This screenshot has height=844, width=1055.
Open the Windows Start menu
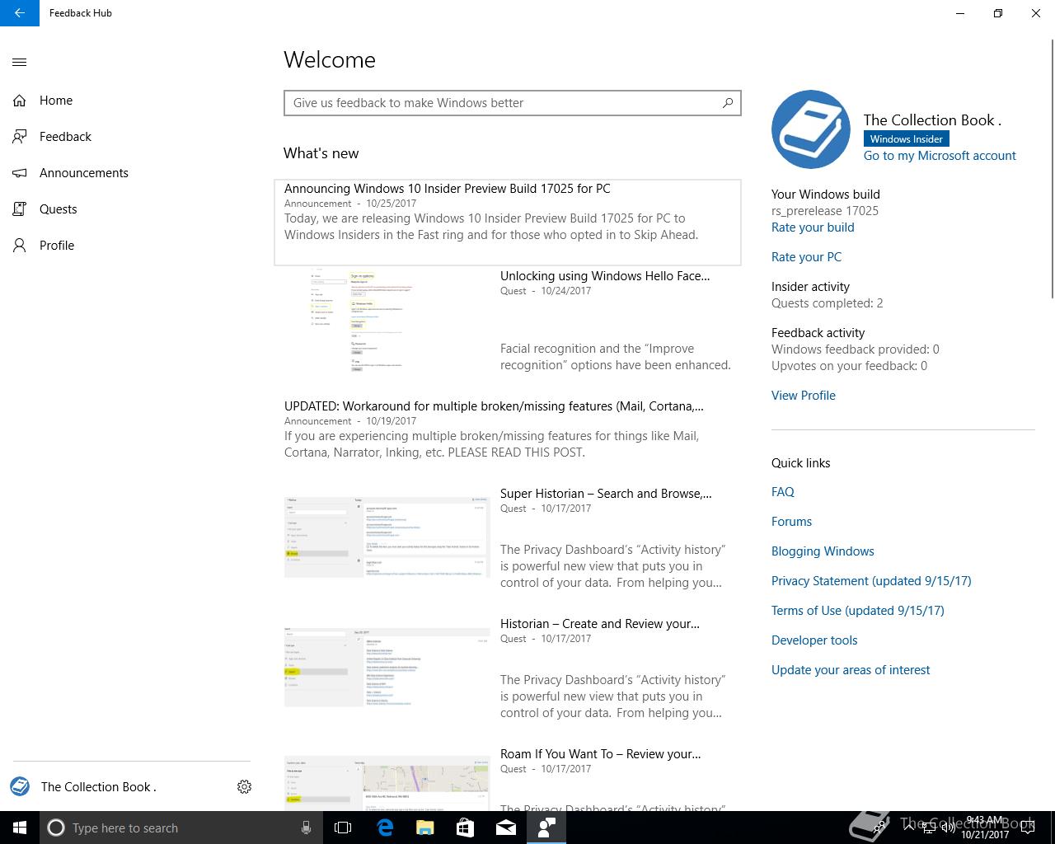[20, 828]
